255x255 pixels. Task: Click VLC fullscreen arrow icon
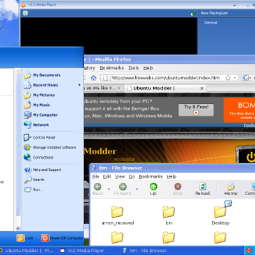click(x=193, y=13)
